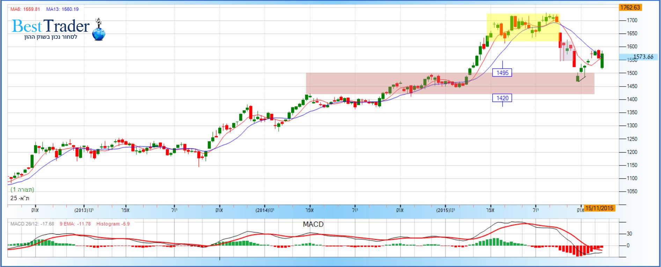Select the MA6 indicator label

point(25,9)
